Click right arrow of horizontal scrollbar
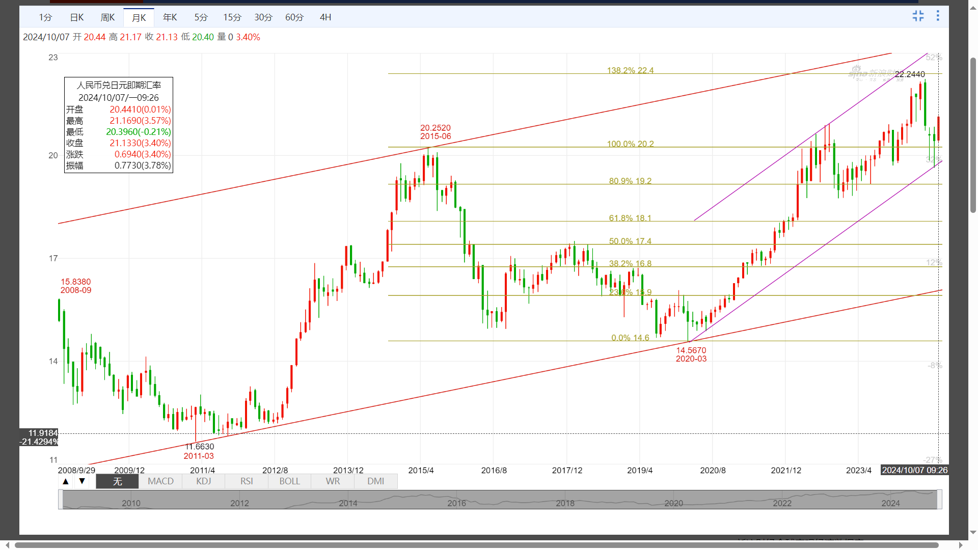The height and width of the screenshot is (550, 978). tap(961, 545)
